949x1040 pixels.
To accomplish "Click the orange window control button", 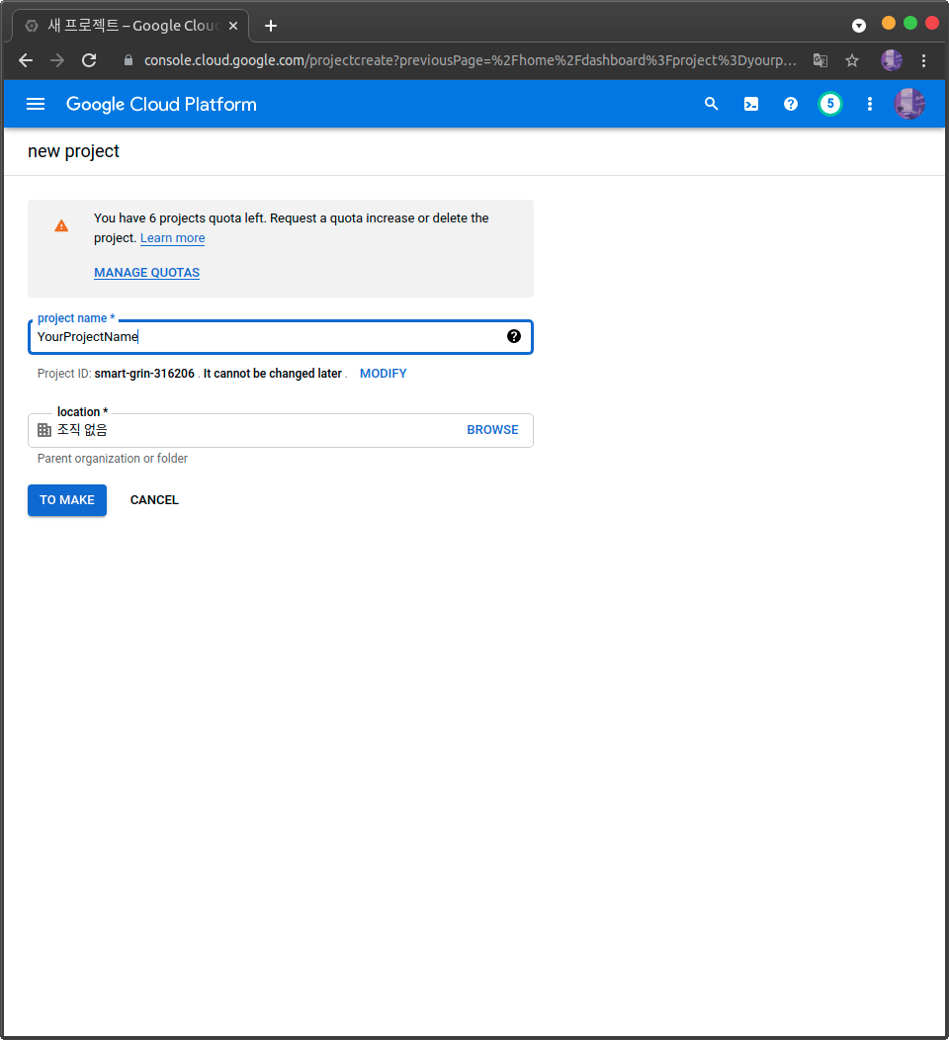I will point(889,23).
